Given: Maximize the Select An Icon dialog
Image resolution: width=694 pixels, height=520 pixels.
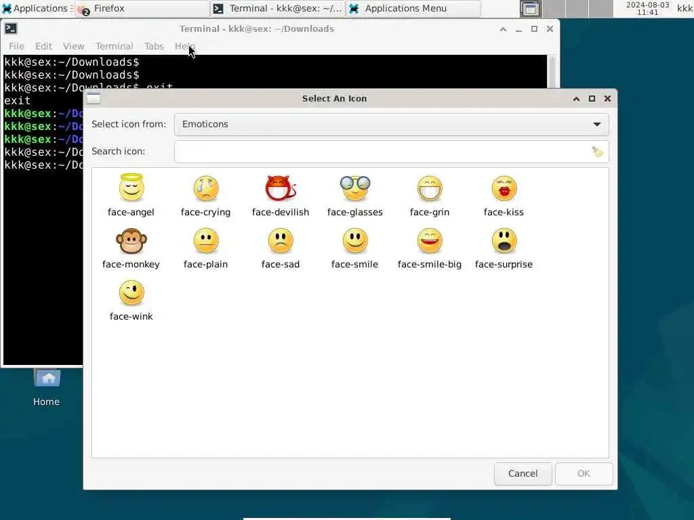Looking at the screenshot, I should tap(592, 99).
